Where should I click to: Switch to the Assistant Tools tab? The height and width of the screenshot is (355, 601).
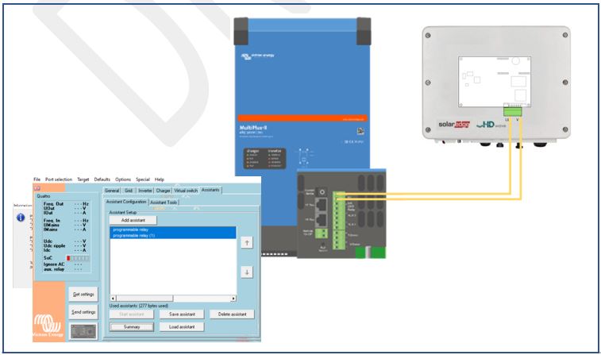tap(164, 203)
